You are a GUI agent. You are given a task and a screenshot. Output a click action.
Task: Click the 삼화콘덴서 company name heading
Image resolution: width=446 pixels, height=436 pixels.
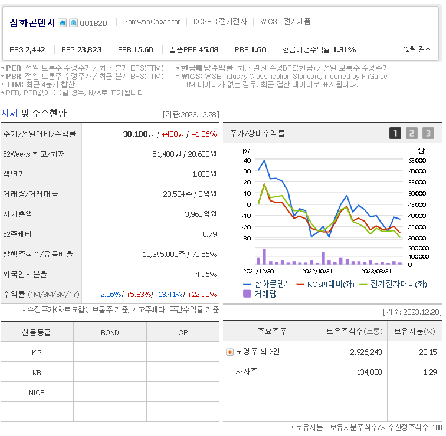click(x=32, y=23)
